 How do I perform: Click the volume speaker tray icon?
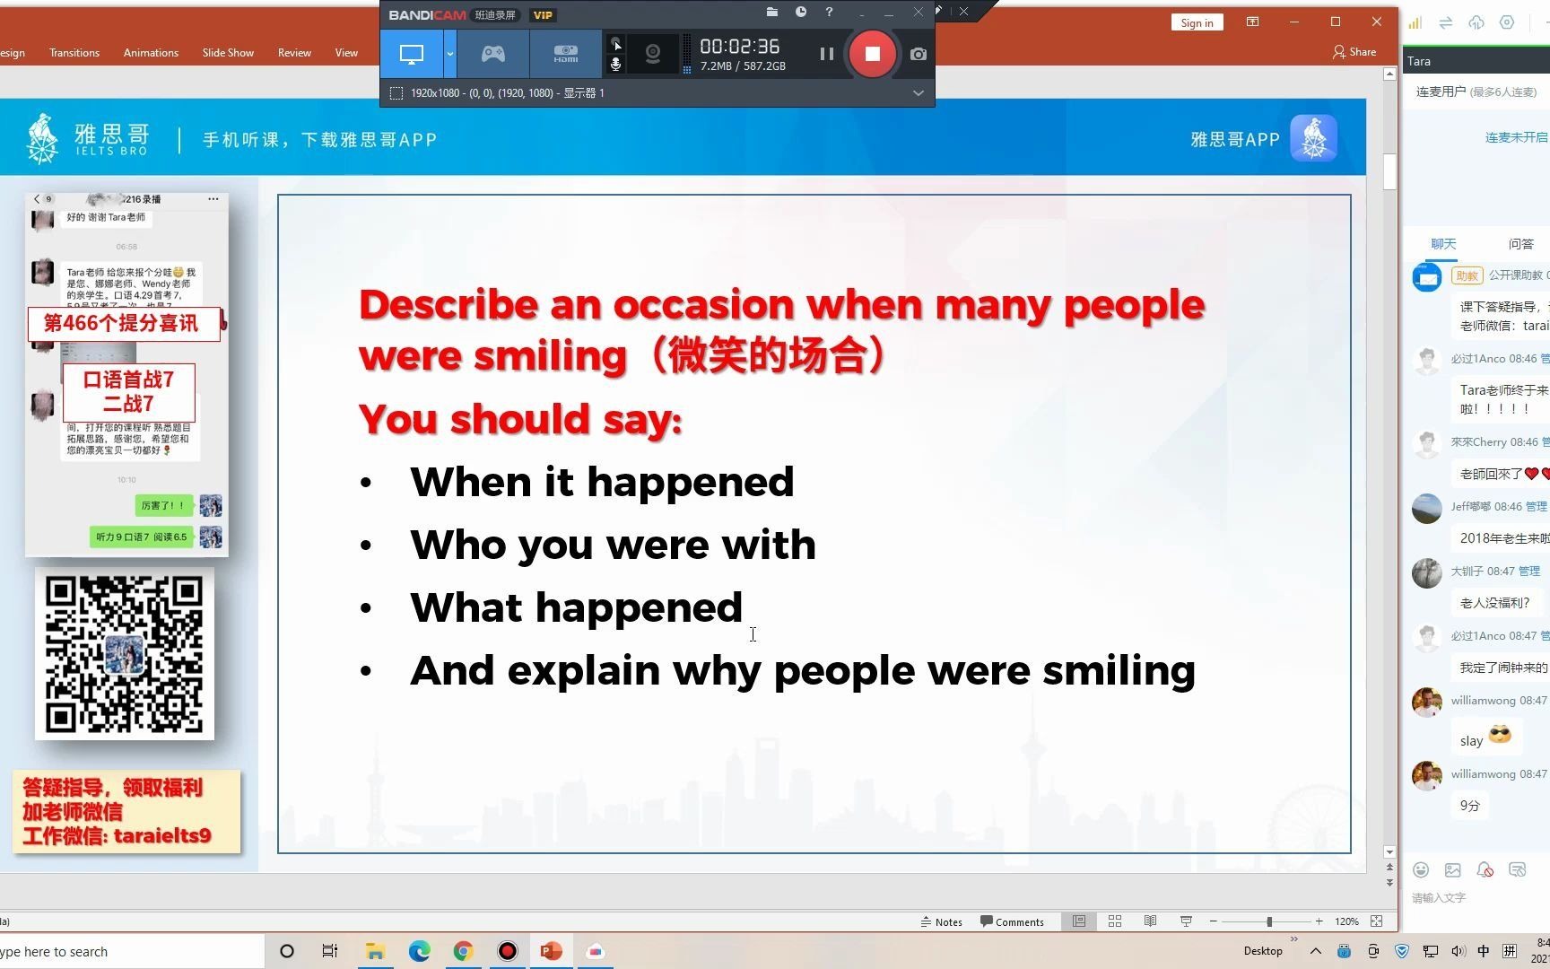[x=1458, y=951]
